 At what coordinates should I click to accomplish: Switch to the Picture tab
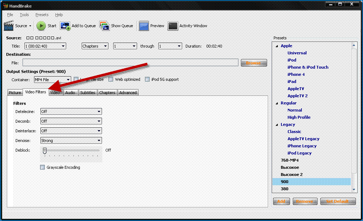point(15,93)
